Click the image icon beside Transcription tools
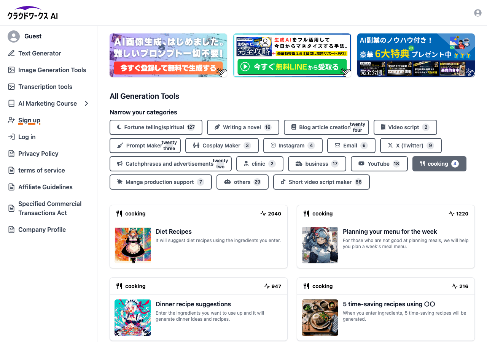 click(x=11, y=87)
